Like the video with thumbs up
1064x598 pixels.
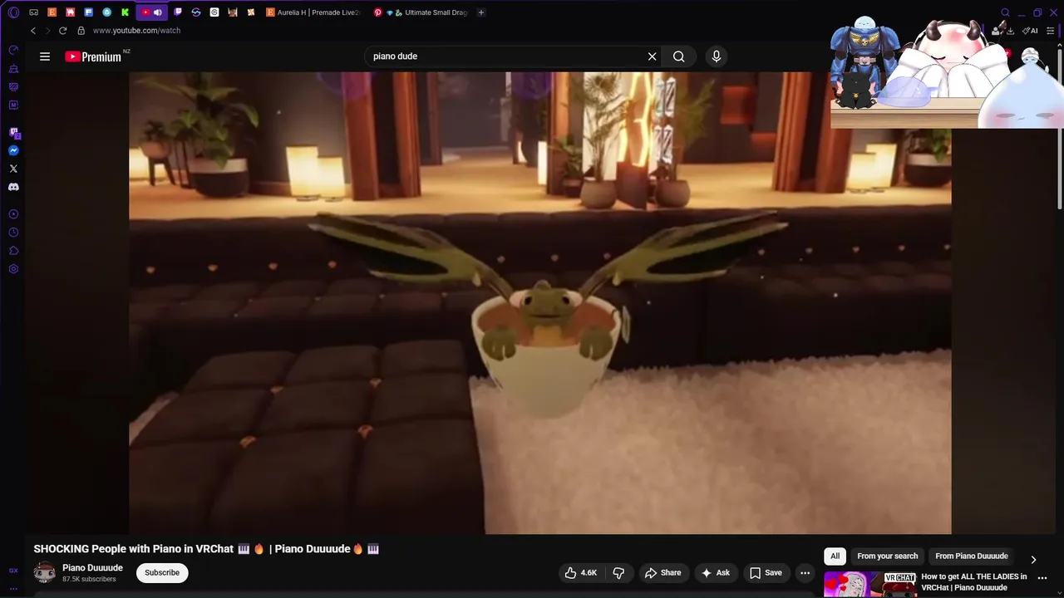pos(581,572)
